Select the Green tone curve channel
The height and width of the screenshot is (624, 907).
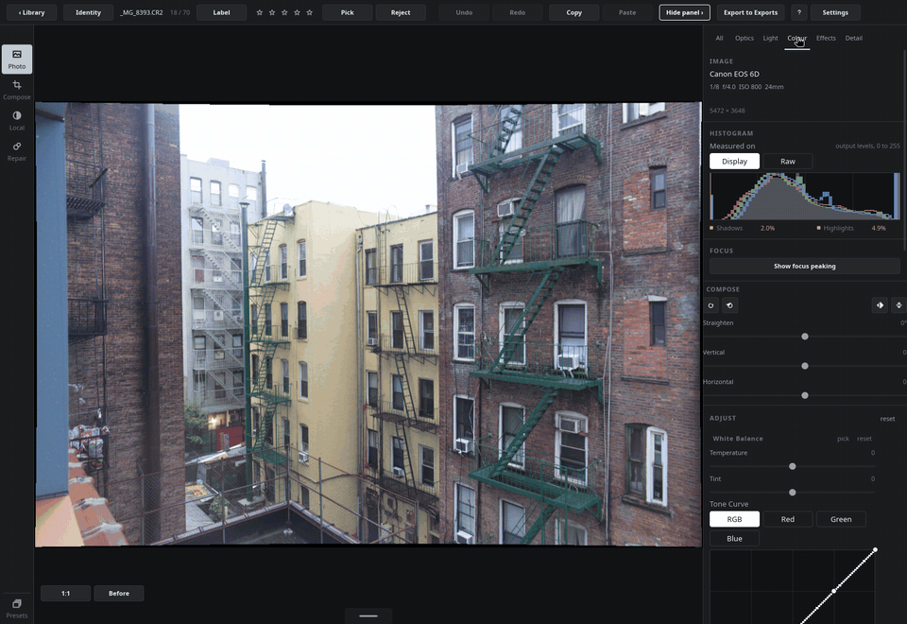coord(841,519)
